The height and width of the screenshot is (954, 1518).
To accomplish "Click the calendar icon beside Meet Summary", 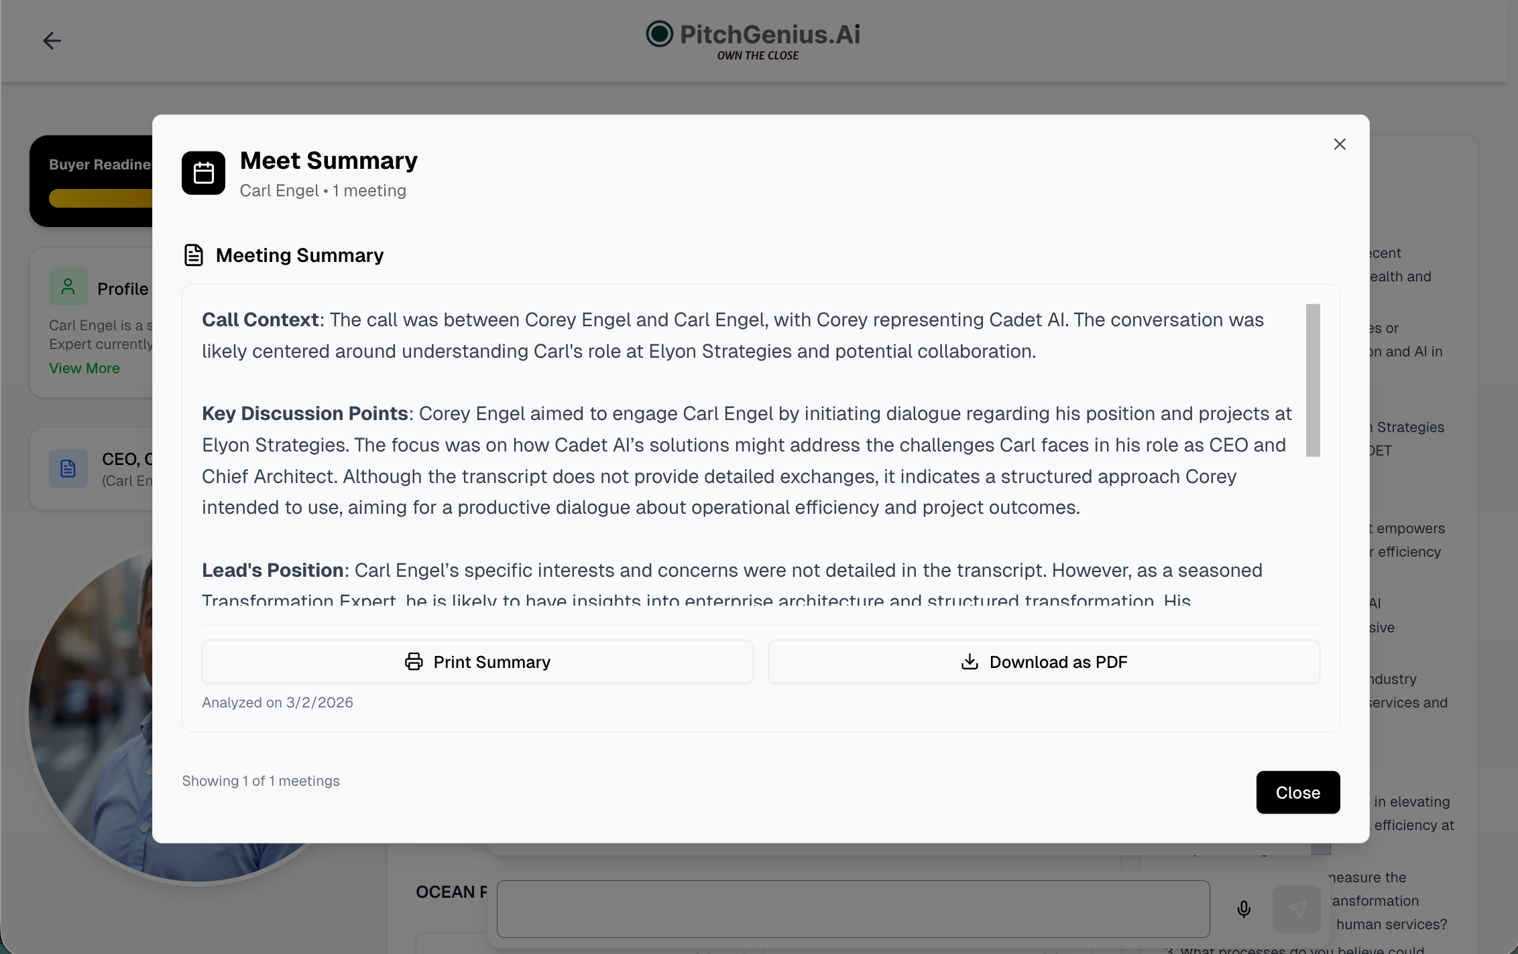I will point(203,173).
